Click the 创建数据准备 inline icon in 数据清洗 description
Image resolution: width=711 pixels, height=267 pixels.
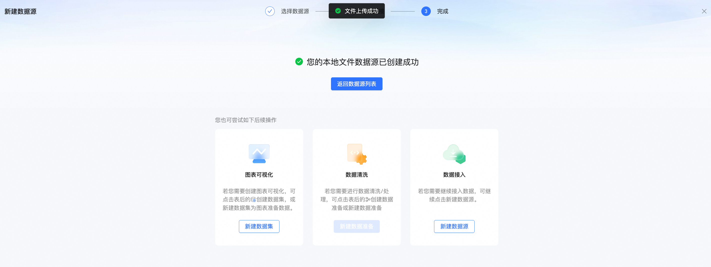[x=368, y=200]
